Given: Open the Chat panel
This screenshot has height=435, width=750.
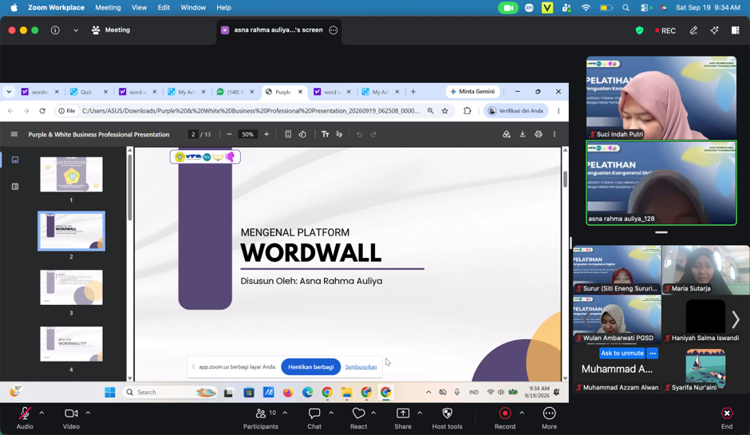Looking at the screenshot, I should 314,418.
